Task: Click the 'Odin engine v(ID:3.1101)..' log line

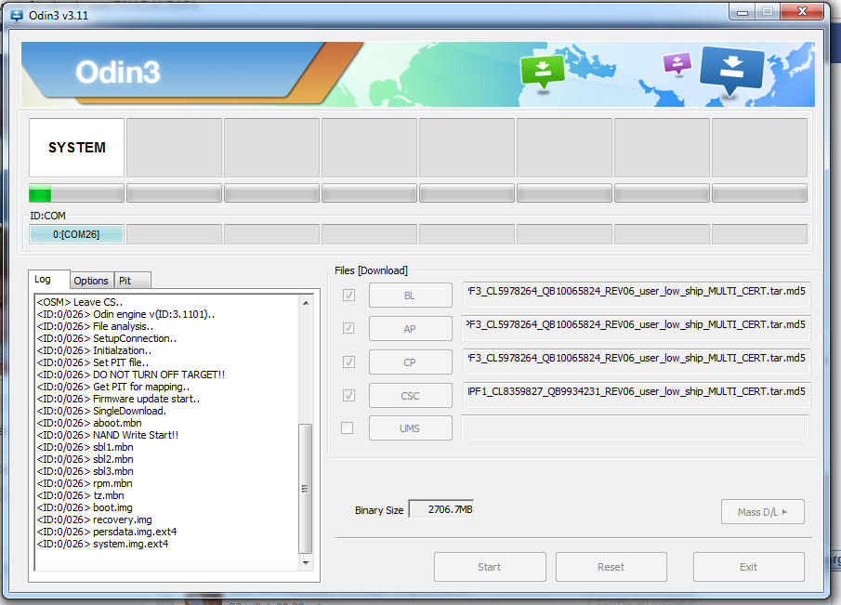Action: tap(125, 314)
